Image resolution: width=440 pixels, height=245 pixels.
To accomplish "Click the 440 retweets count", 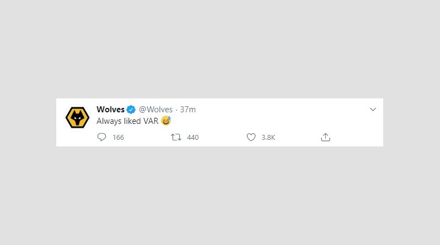I will (x=193, y=137).
